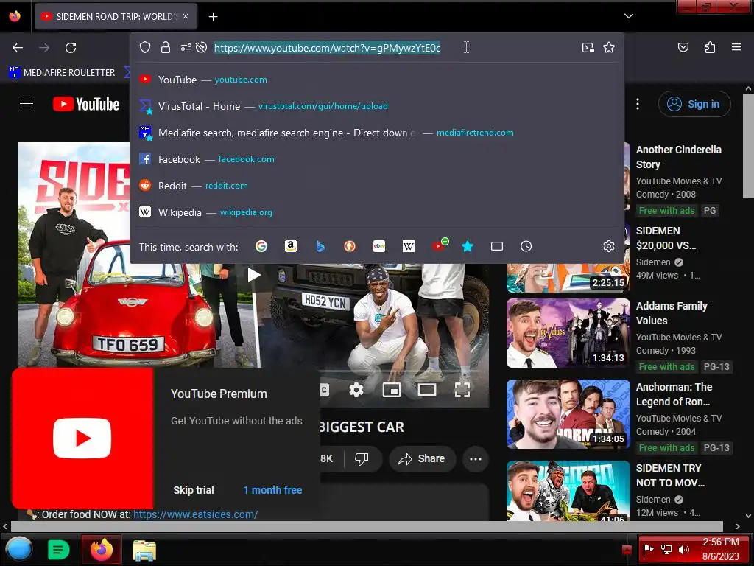Open the List all tabs chevron
This screenshot has width=754, height=566.
[629, 16]
